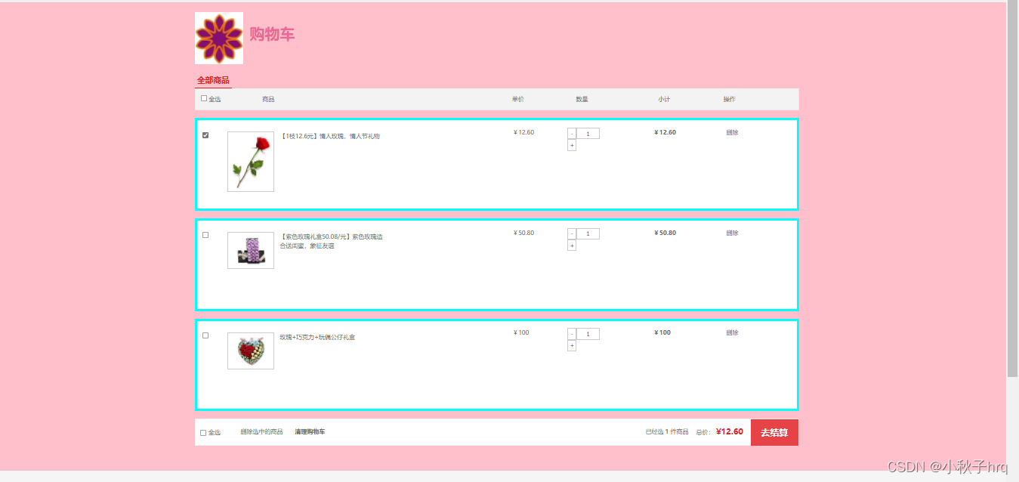Focus quantity field of the ¥100 gift box

588,334
